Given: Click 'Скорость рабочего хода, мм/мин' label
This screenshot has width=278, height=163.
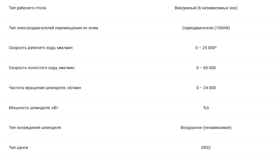Looking at the screenshot, I should (41, 48).
